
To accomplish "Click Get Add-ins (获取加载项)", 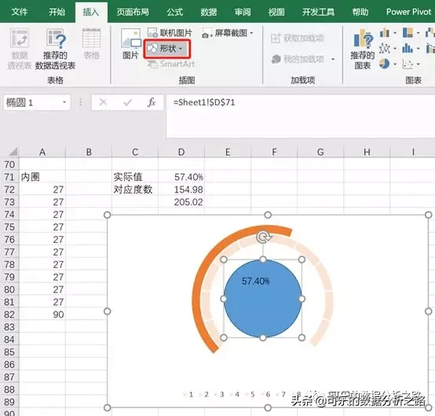I will click(x=298, y=38).
